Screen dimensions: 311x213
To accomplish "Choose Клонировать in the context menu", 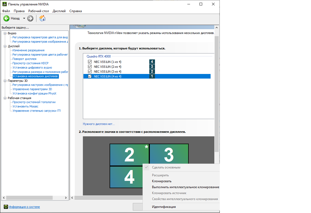I will 161,181.
